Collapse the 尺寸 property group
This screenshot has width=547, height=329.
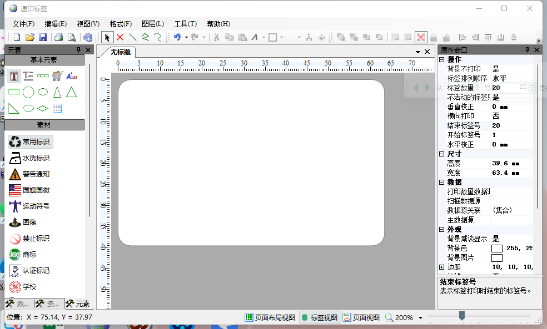441,154
